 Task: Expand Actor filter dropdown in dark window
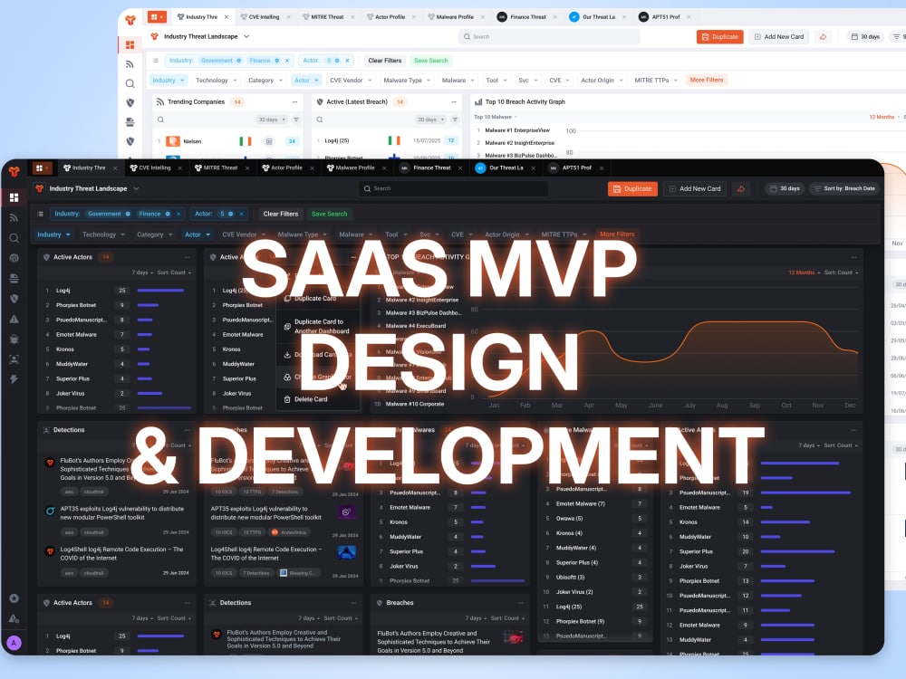pos(197,234)
